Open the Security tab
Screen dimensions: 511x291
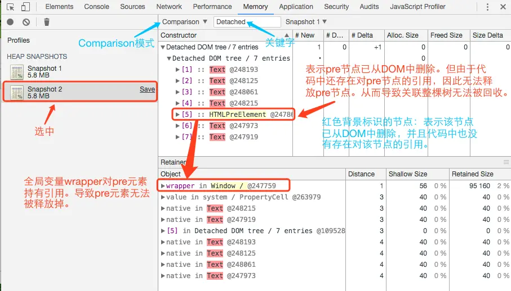(x=336, y=7)
